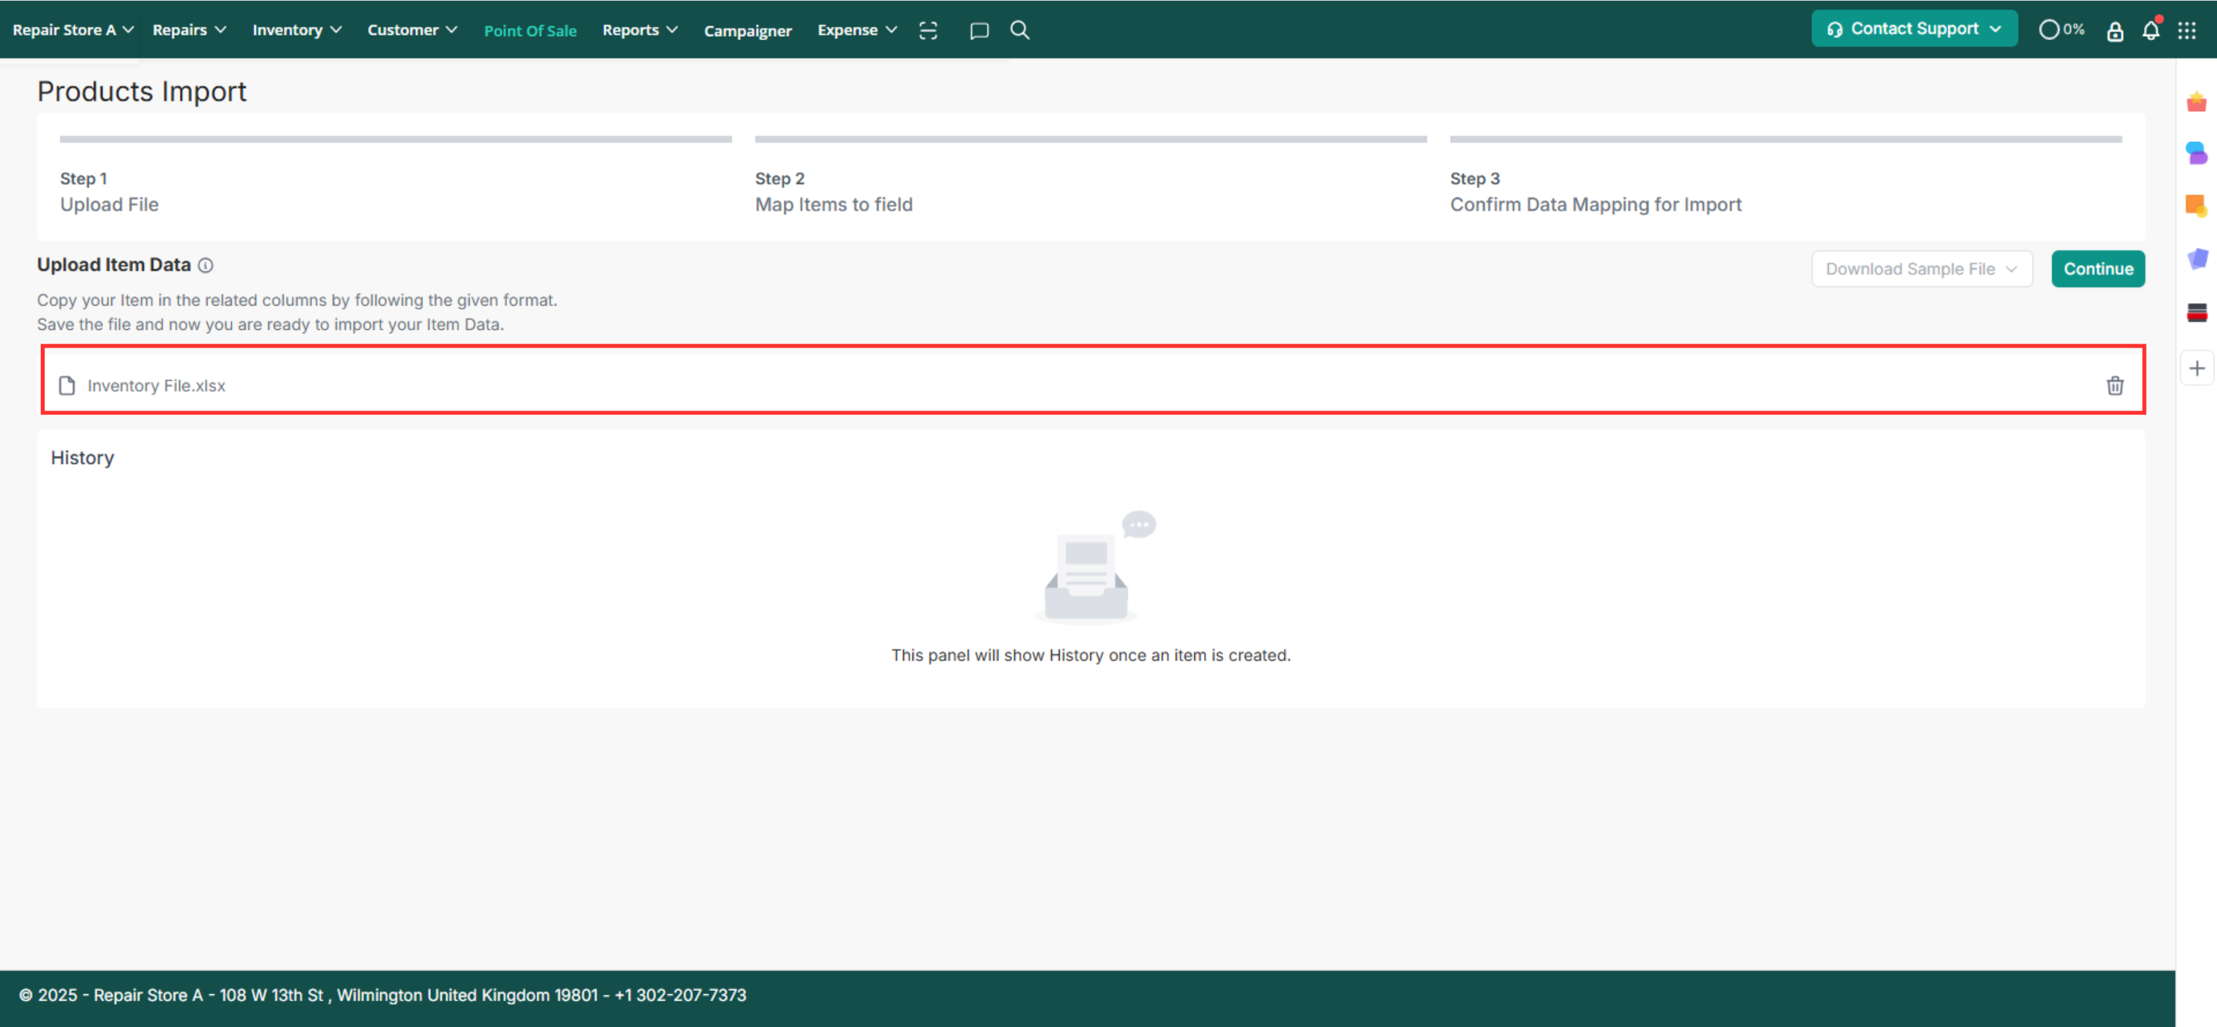This screenshot has width=2217, height=1027.
Task: Select Step 1 Upload File
Action: click(109, 192)
